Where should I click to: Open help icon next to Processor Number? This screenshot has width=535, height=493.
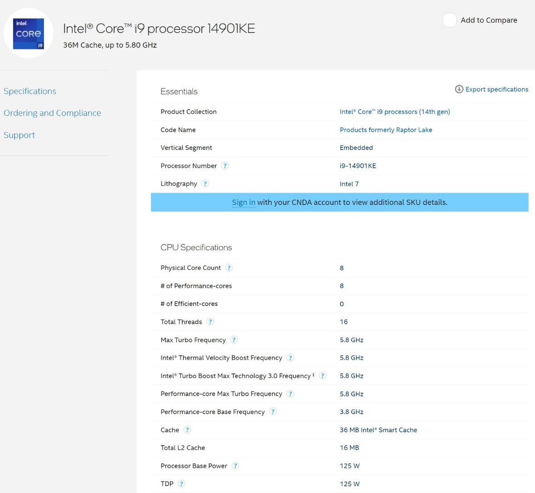click(225, 166)
